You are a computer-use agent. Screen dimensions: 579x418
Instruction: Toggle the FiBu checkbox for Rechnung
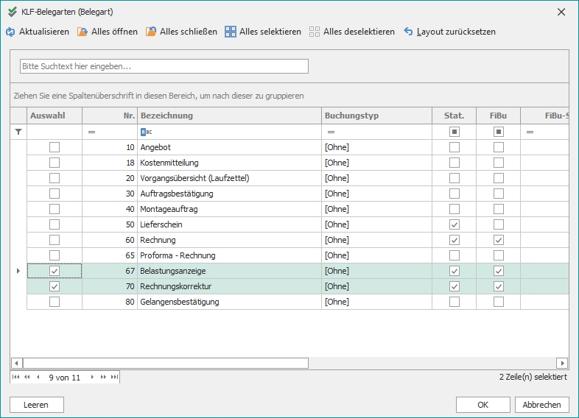pos(499,240)
